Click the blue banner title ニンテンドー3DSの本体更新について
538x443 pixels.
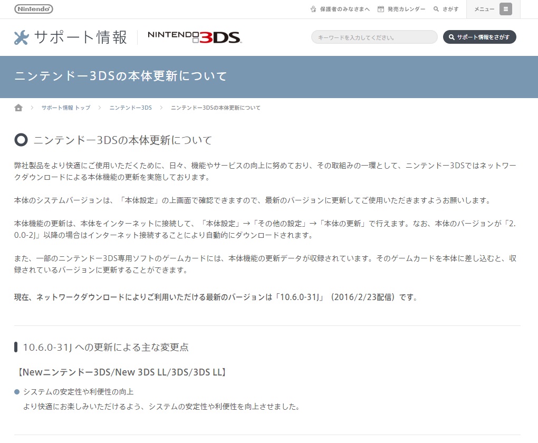[x=121, y=76]
